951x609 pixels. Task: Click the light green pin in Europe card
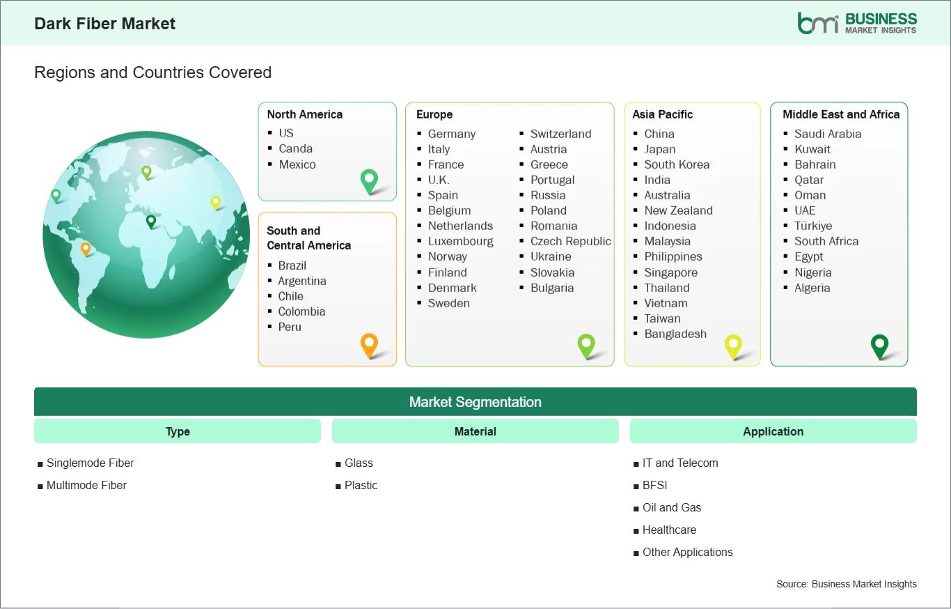point(586,345)
